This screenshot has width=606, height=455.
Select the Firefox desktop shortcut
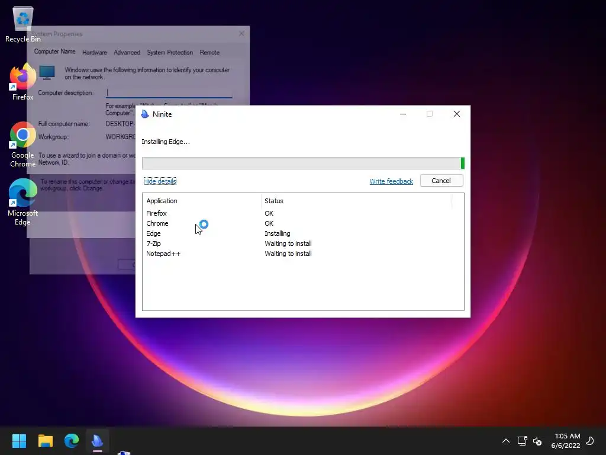pos(22,82)
